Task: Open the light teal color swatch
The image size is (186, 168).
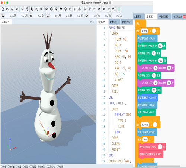Action: 119,9
